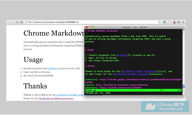
Task: Click the Terminal window title bar
Action: point(134,27)
